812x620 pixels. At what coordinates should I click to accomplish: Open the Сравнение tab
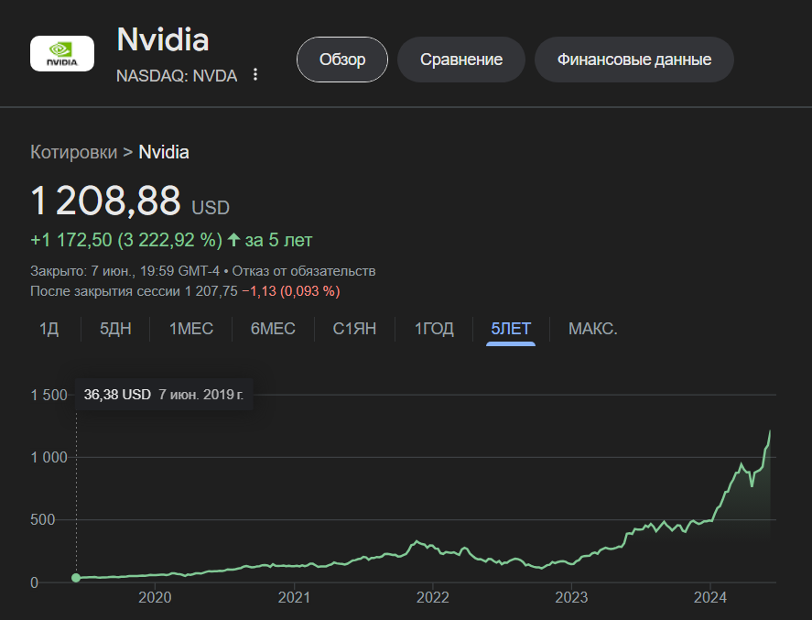pyautogui.click(x=461, y=60)
